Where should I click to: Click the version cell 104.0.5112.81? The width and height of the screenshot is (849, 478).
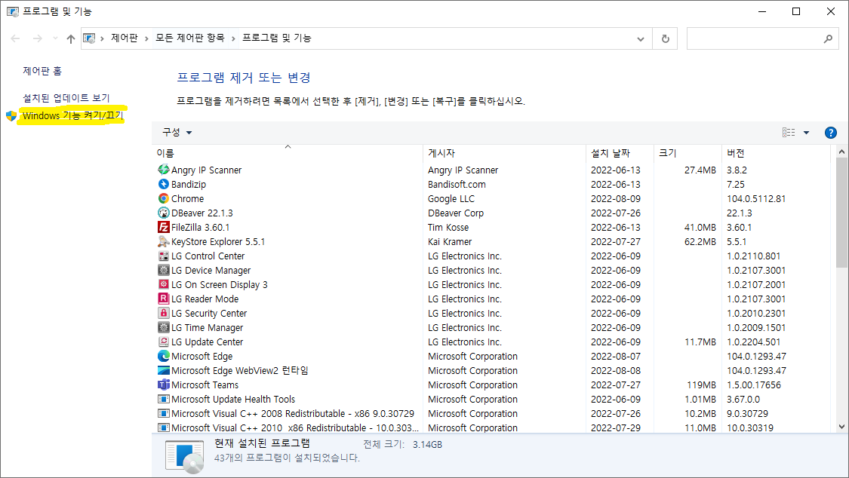click(x=756, y=198)
